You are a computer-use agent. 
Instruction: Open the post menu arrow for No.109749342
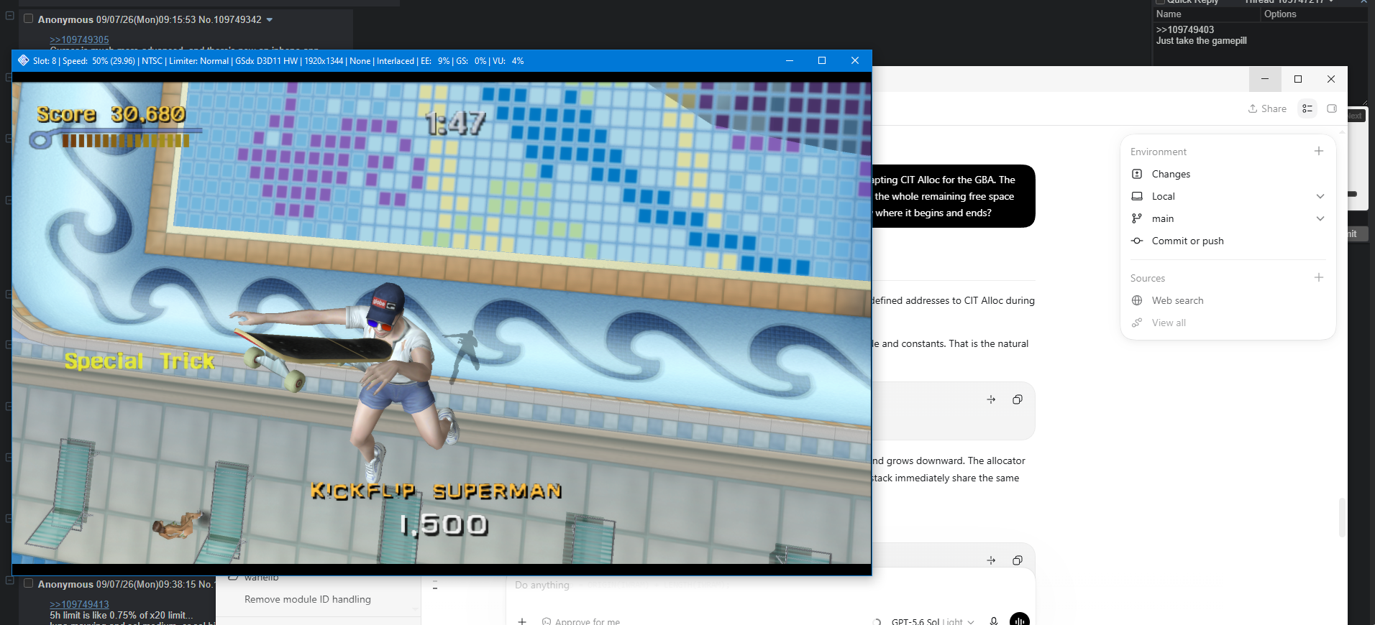point(270,19)
